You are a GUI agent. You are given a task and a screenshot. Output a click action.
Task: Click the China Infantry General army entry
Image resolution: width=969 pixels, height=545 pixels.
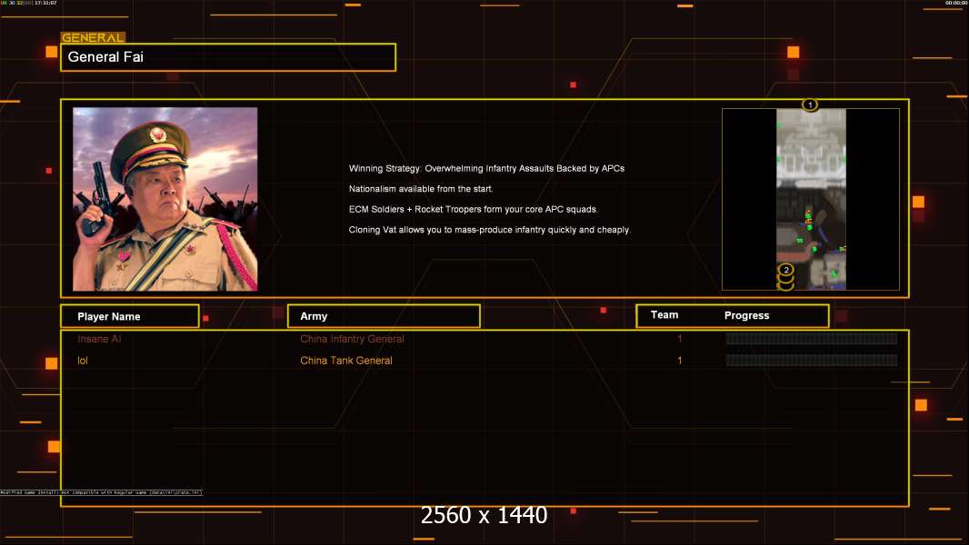(x=352, y=339)
